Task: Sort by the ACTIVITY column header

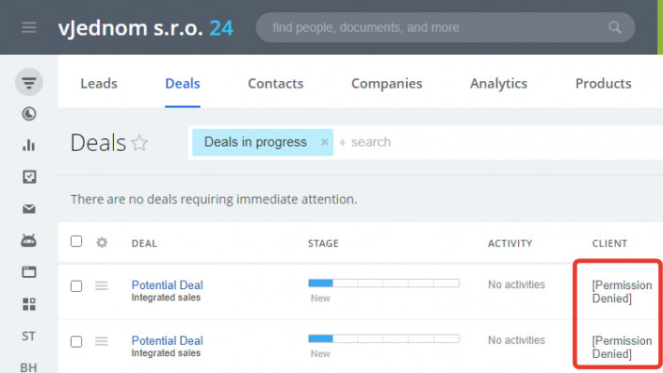Action: coord(509,243)
